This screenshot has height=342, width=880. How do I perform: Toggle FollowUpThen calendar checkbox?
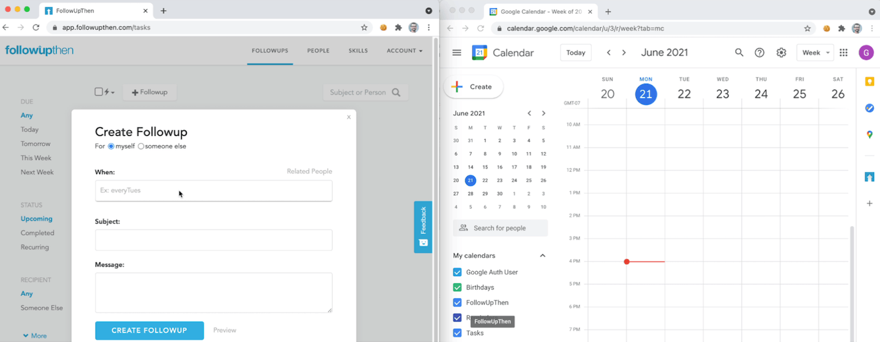point(457,302)
